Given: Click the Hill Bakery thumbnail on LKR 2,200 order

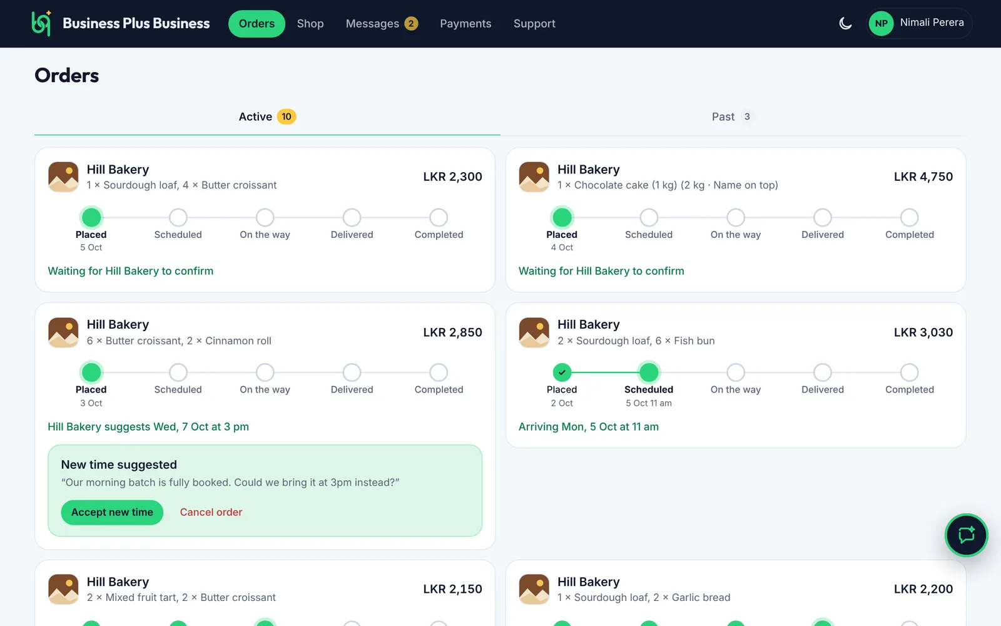Looking at the screenshot, I should pos(534,589).
